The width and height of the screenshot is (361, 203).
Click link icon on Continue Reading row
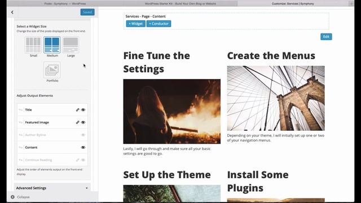pyautogui.click(x=78, y=160)
